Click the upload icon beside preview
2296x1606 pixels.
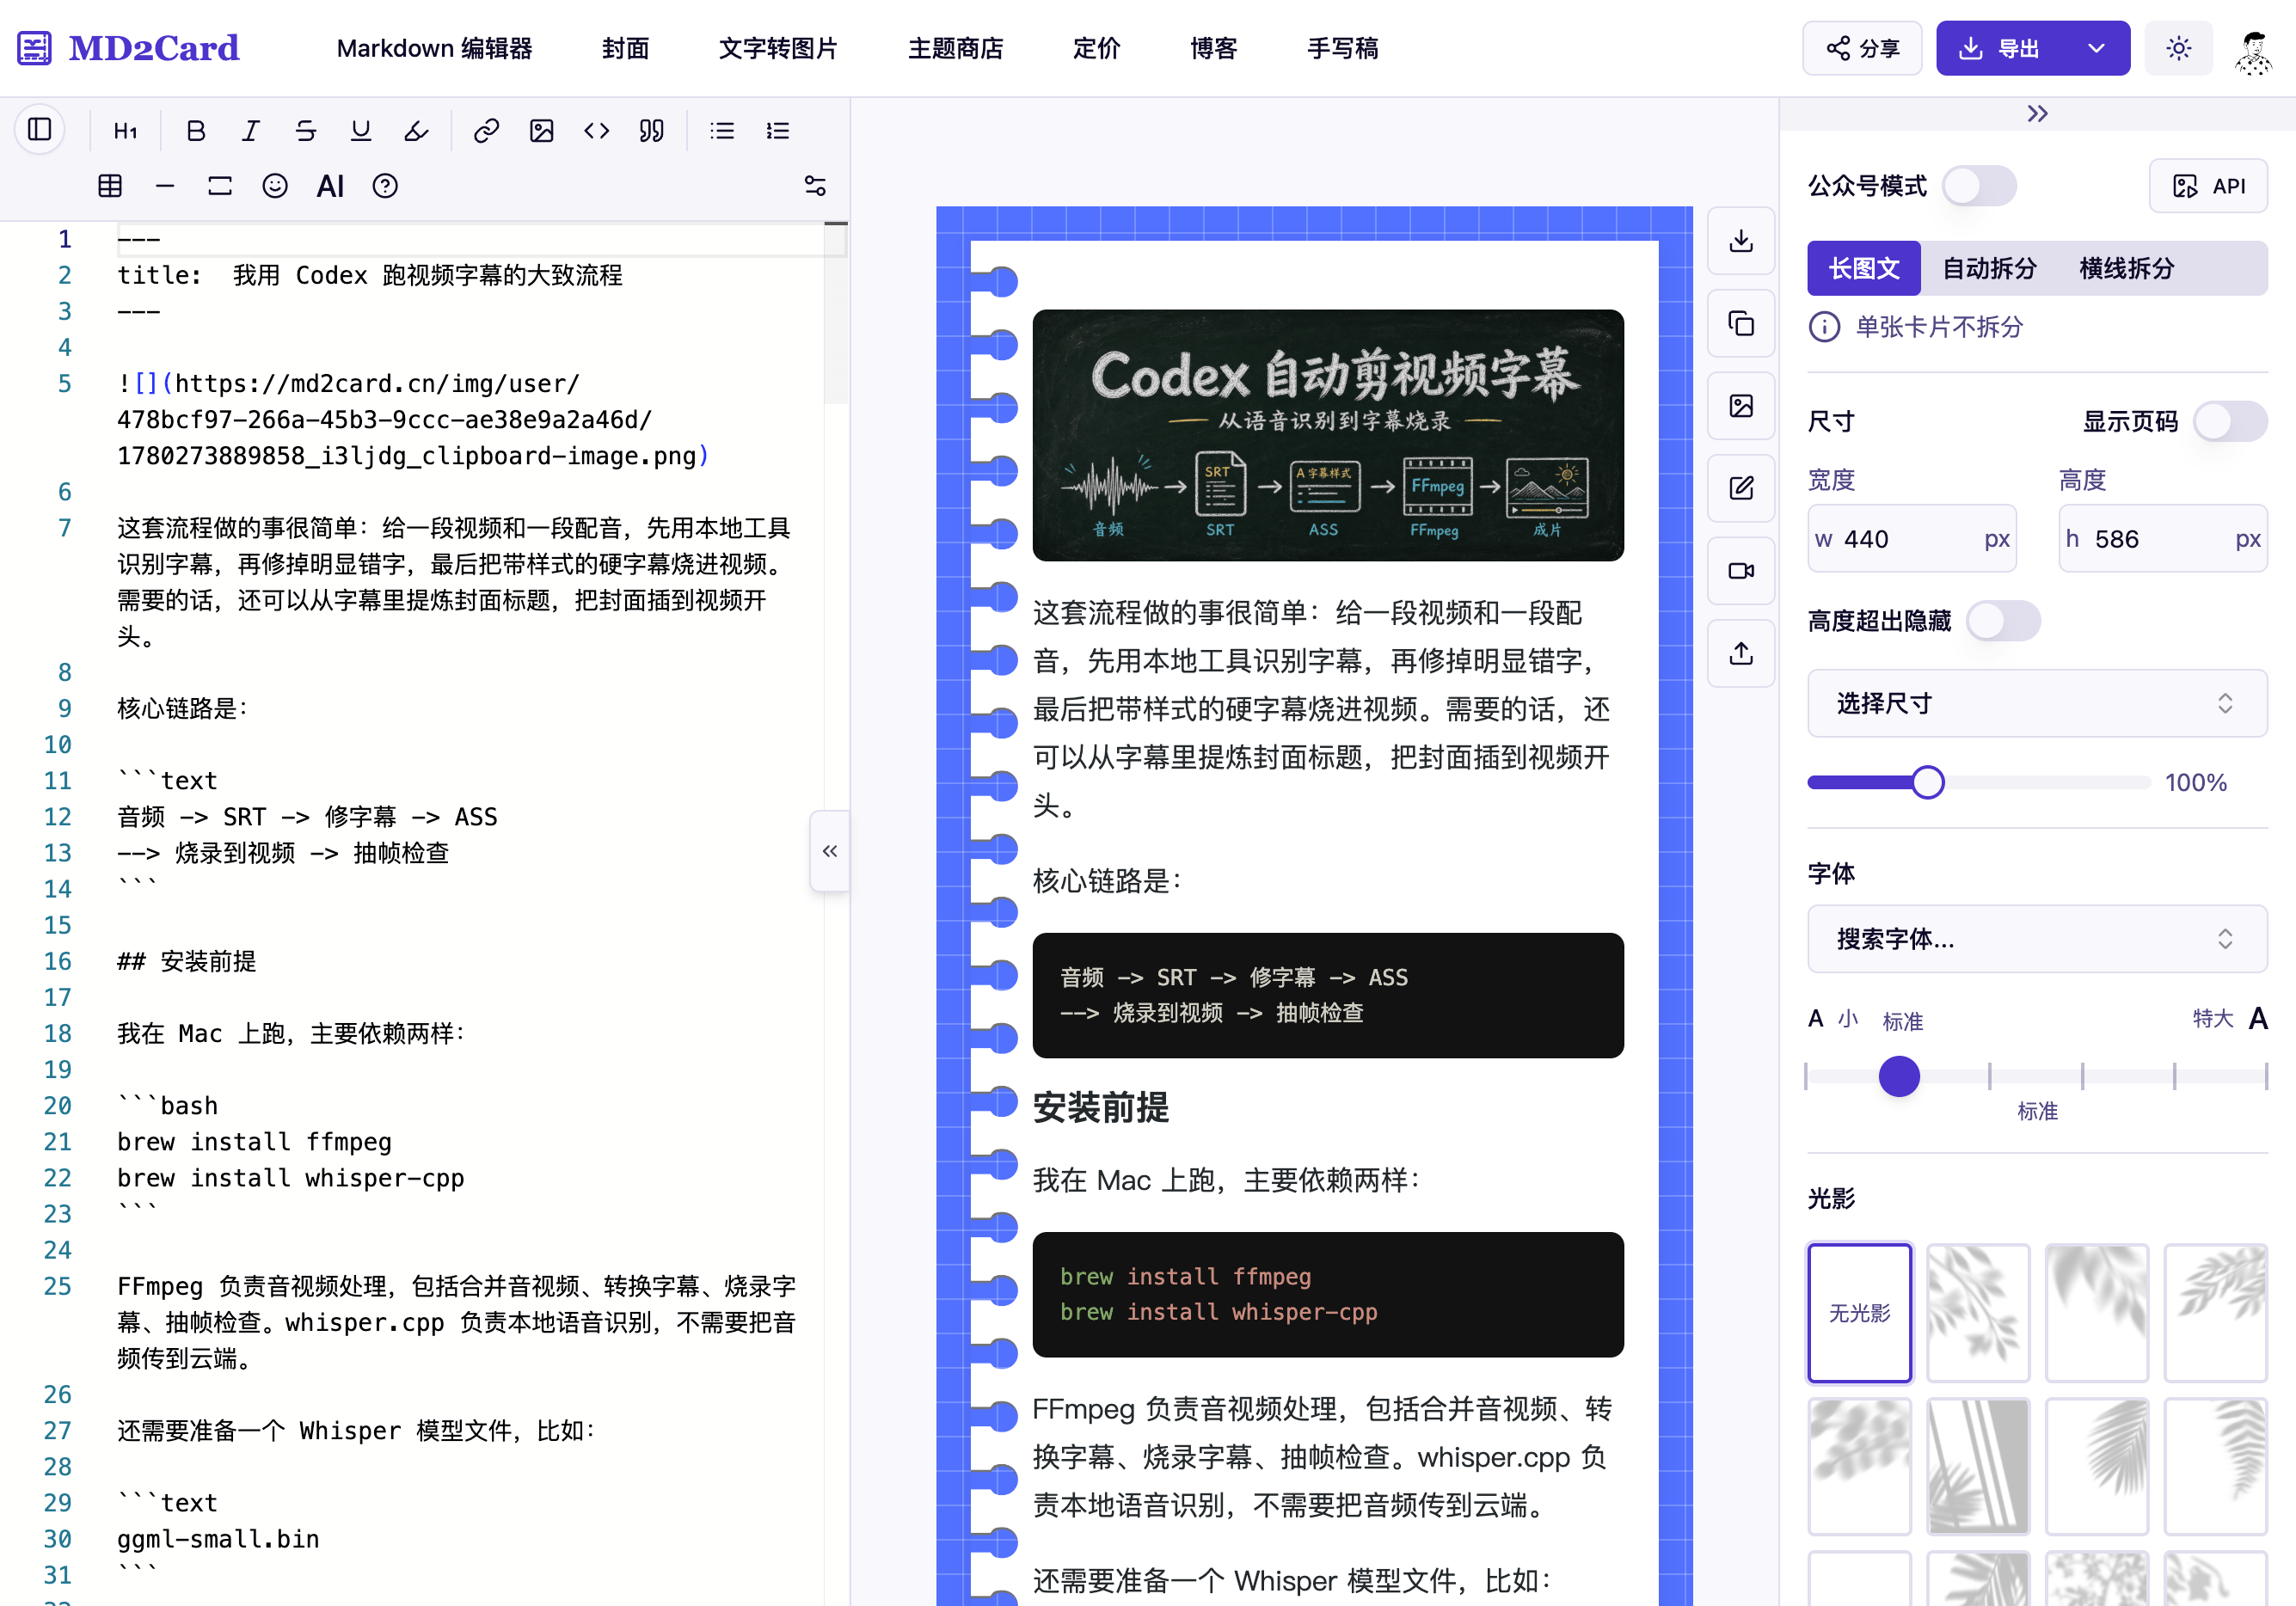tap(1741, 653)
